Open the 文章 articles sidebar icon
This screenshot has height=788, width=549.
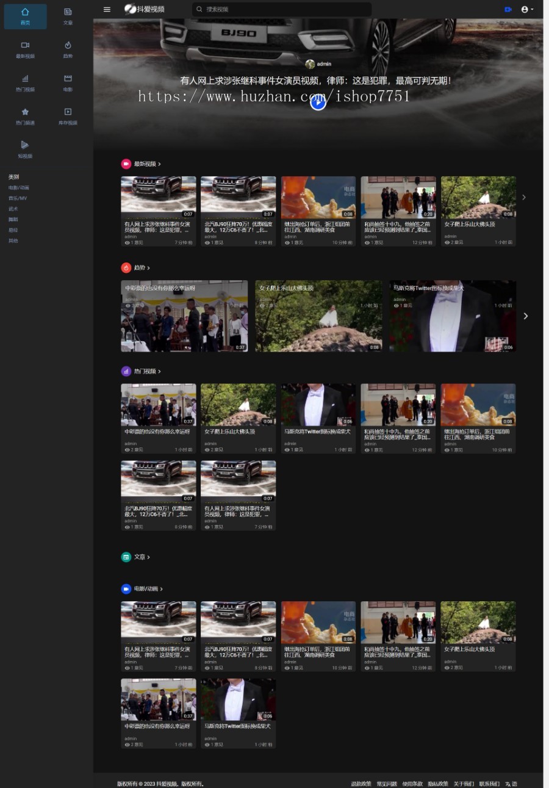click(68, 12)
